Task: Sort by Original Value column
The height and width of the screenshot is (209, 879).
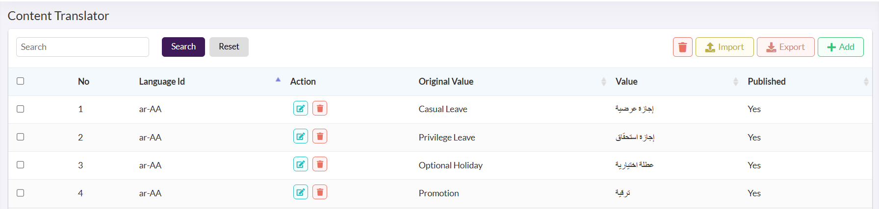Action: [603, 82]
